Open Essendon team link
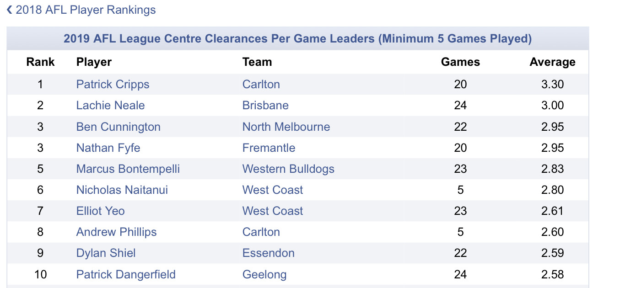This screenshot has width=636, height=288. tap(268, 253)
